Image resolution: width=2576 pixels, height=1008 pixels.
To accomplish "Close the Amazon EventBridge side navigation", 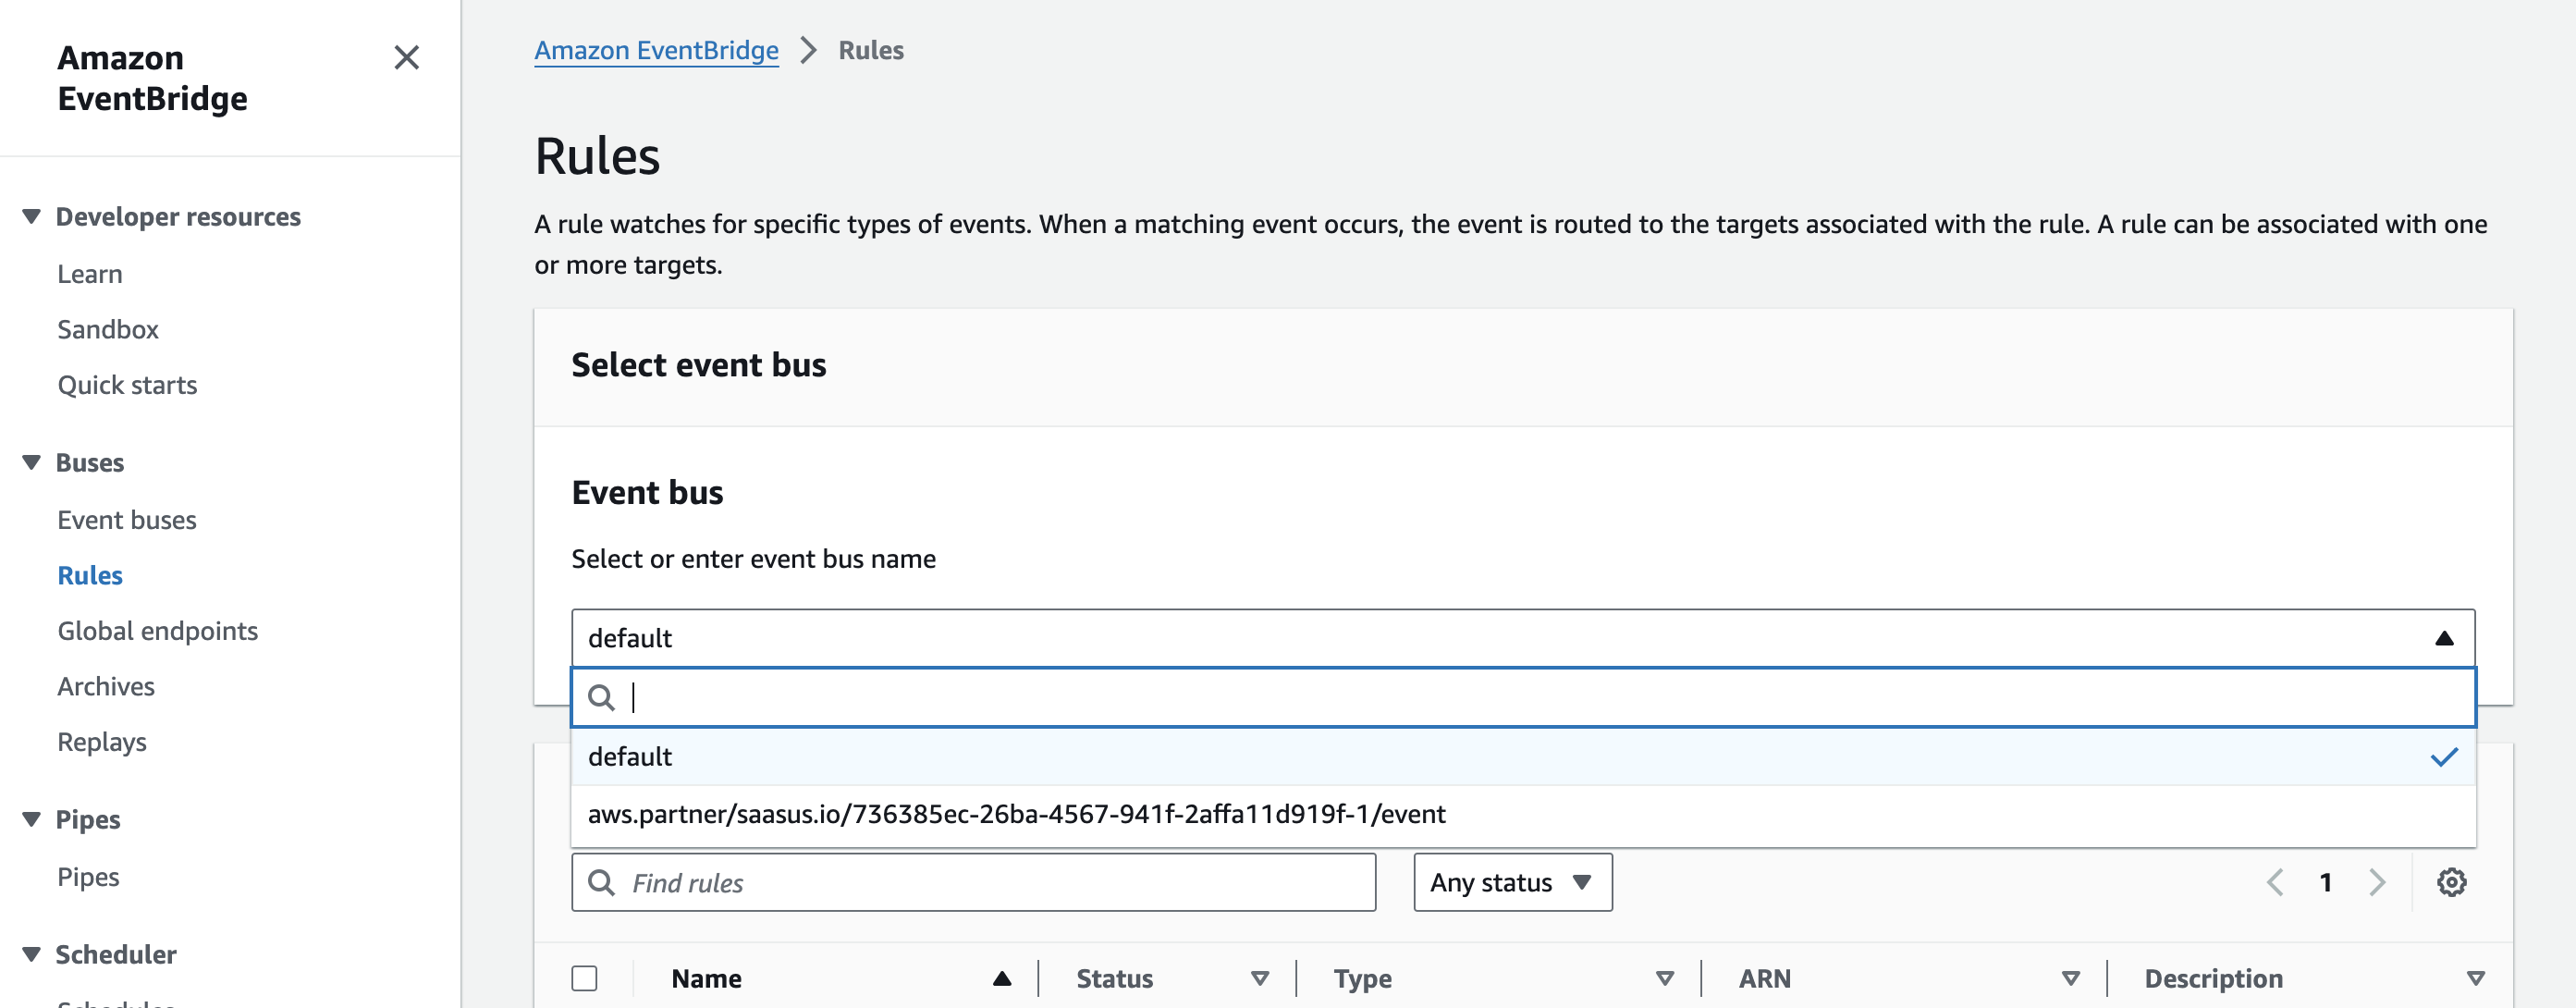I will pos(406,58).
